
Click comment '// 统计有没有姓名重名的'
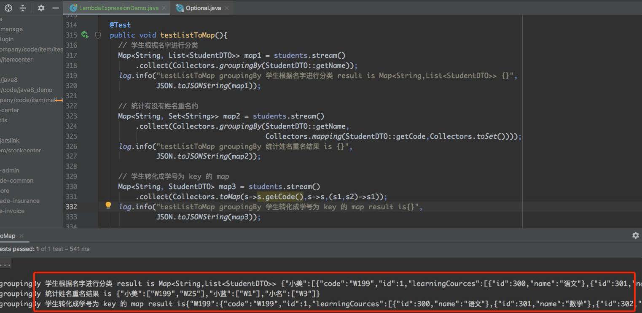(x=158, y=106)
